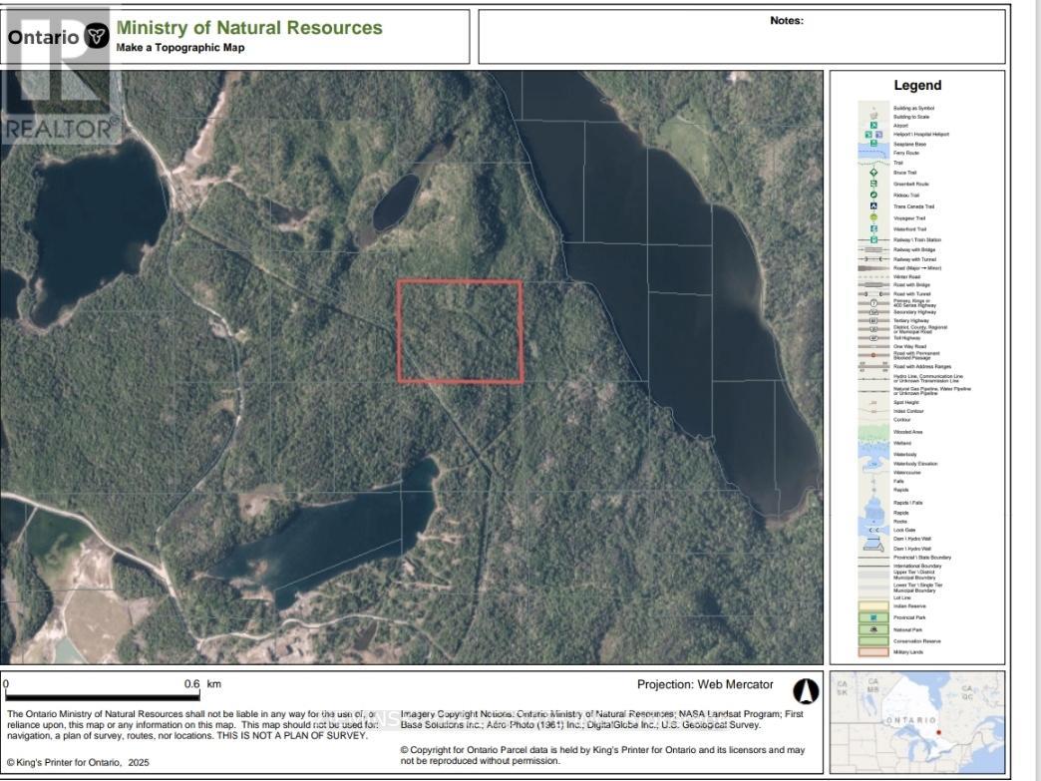Click the Conservation Reserve green swatch
Viewport: 1041px width, 781px height.
pos(873,641)
